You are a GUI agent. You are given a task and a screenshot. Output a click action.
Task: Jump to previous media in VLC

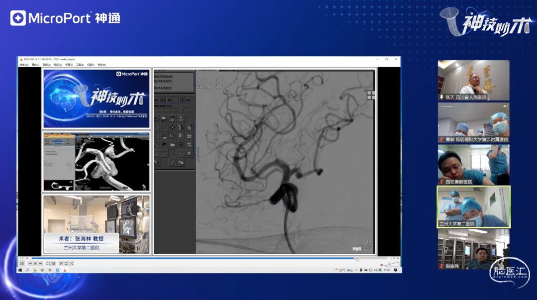30,263
